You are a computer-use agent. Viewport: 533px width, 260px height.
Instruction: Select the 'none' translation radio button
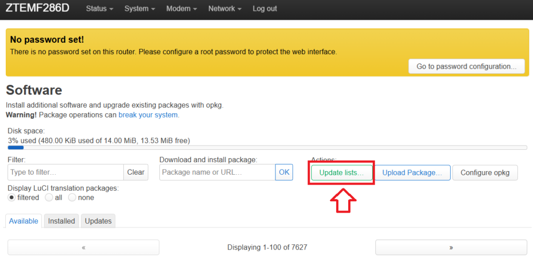(72, 198)
